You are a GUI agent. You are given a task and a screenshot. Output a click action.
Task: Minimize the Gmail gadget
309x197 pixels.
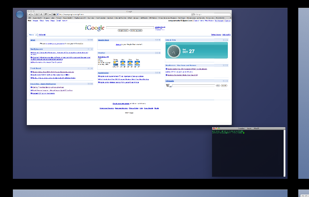pyautogui.click(x=90, y=40)
